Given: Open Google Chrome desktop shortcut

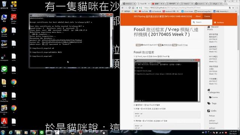Looking at the screenshot, I should (4, 32).
